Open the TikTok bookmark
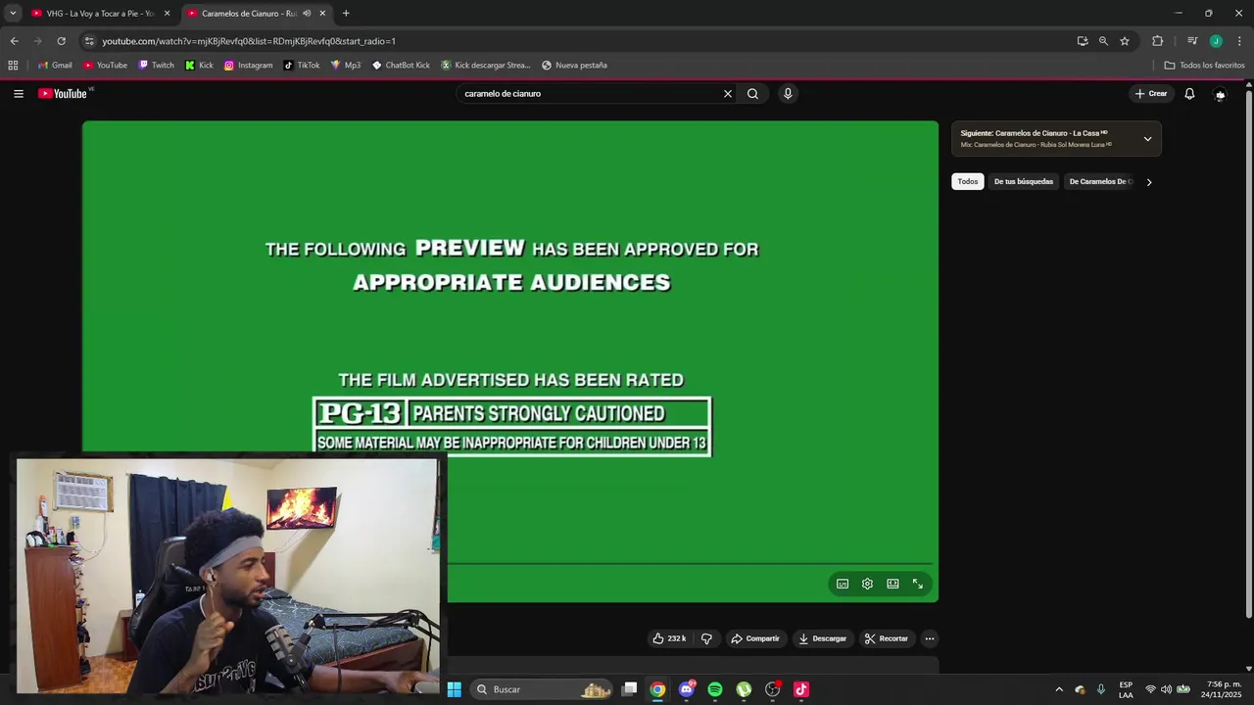The width and height of the screenshot is (1254, 705). pos(302,66)
